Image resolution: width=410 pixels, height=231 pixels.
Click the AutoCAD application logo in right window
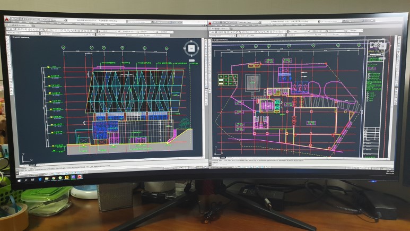210,23
